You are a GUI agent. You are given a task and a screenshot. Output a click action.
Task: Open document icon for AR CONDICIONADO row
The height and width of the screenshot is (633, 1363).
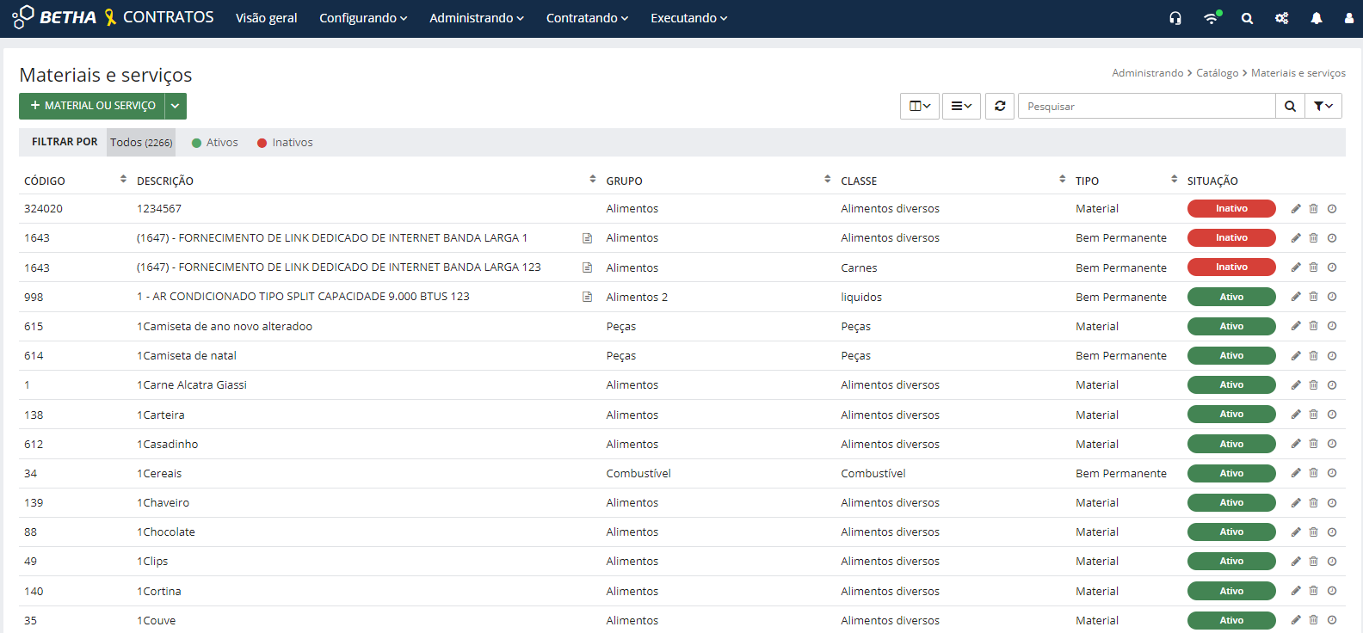click(x=588, y=297)
